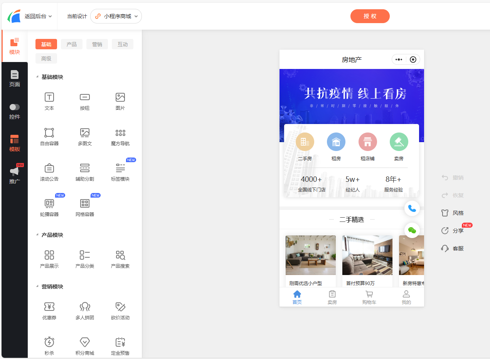Add a 图片 image module
Viewport: 490px width, 359px height.
[120, 101]
